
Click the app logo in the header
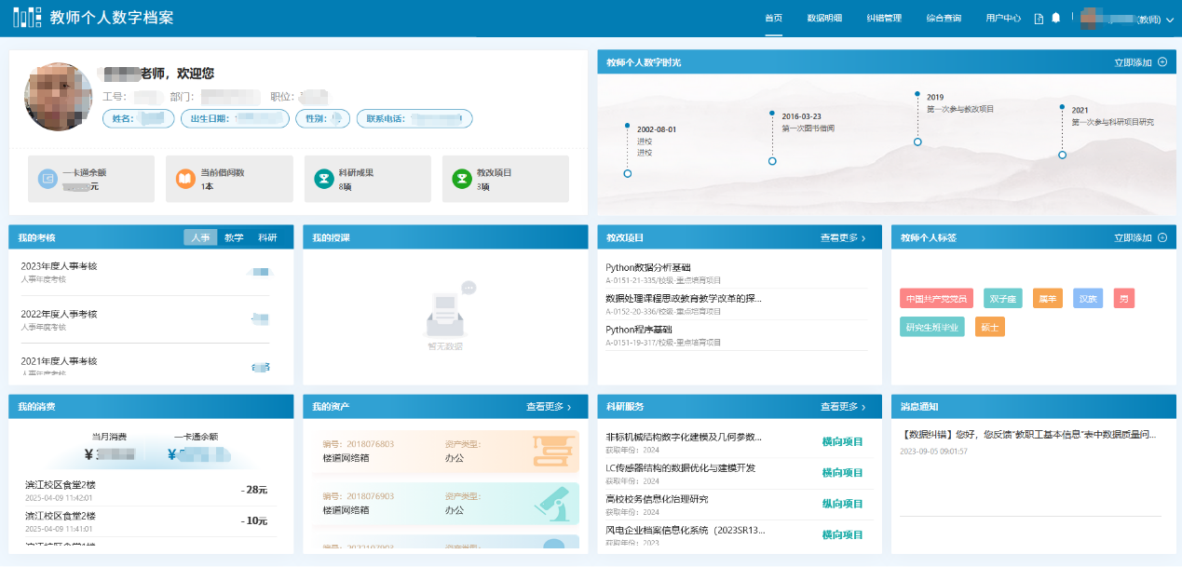27,18
